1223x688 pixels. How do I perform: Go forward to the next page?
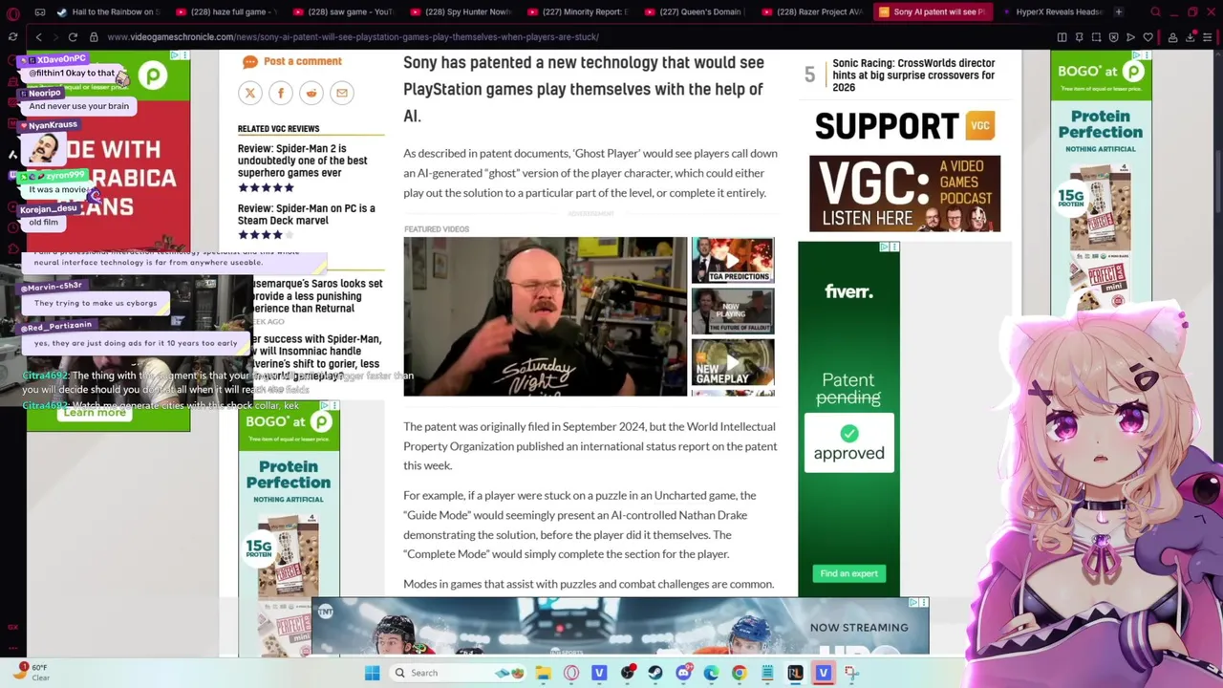(x=55, y=37)
